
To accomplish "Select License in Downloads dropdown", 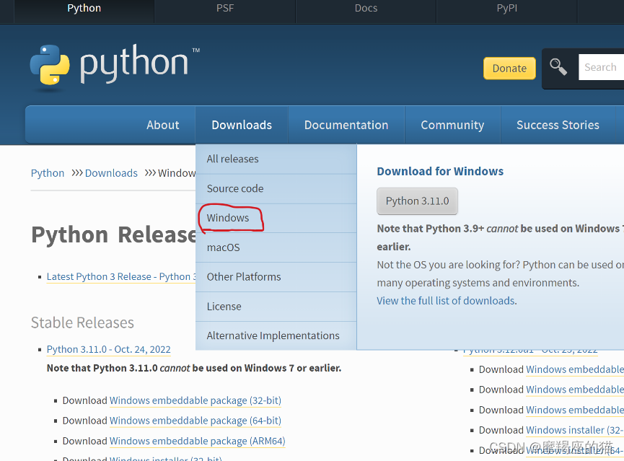I will [276, 307].
